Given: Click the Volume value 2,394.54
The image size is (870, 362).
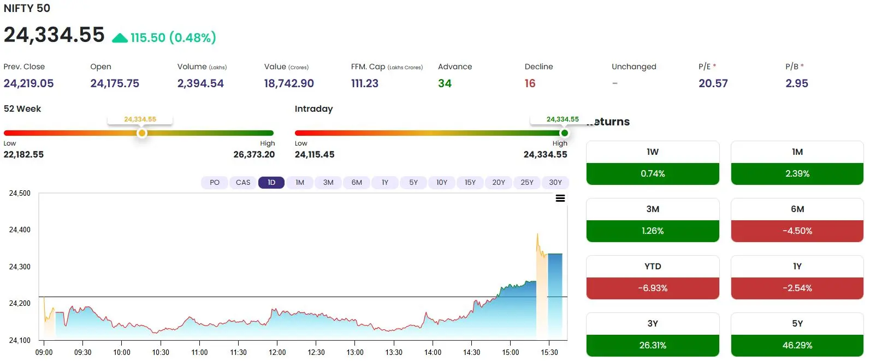Looking at the screenshot, I should tap(200, 83).
